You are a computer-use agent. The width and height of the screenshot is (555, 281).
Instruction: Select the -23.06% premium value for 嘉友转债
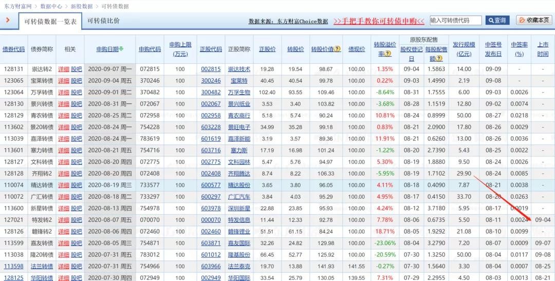click(x=385, y=243)
